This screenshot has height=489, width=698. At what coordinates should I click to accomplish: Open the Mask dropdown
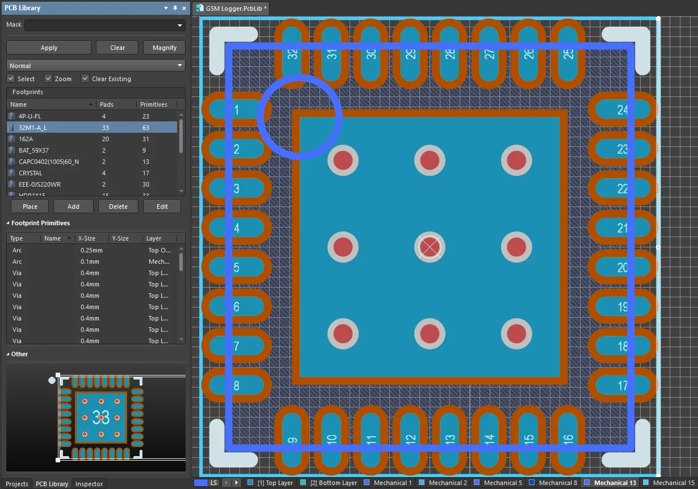pos(180,26)
